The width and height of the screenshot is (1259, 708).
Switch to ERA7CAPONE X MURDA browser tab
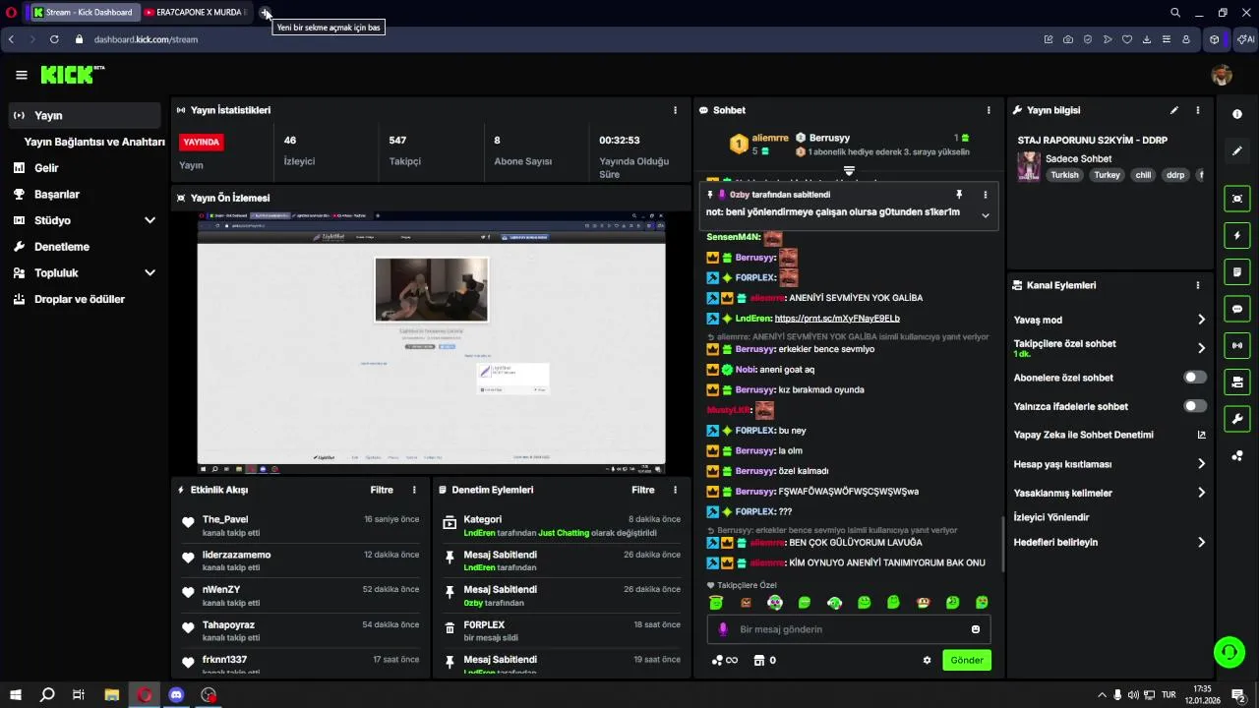(x=197, y=12)
